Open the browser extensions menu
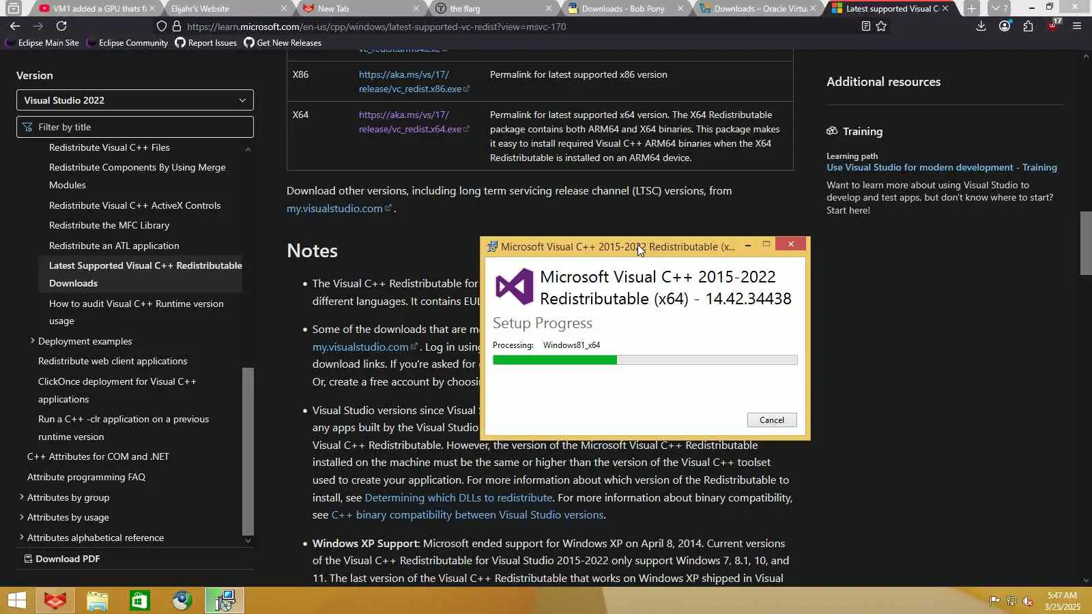The width and height of the screenshot is (1092, 614). click(1029, 26)
